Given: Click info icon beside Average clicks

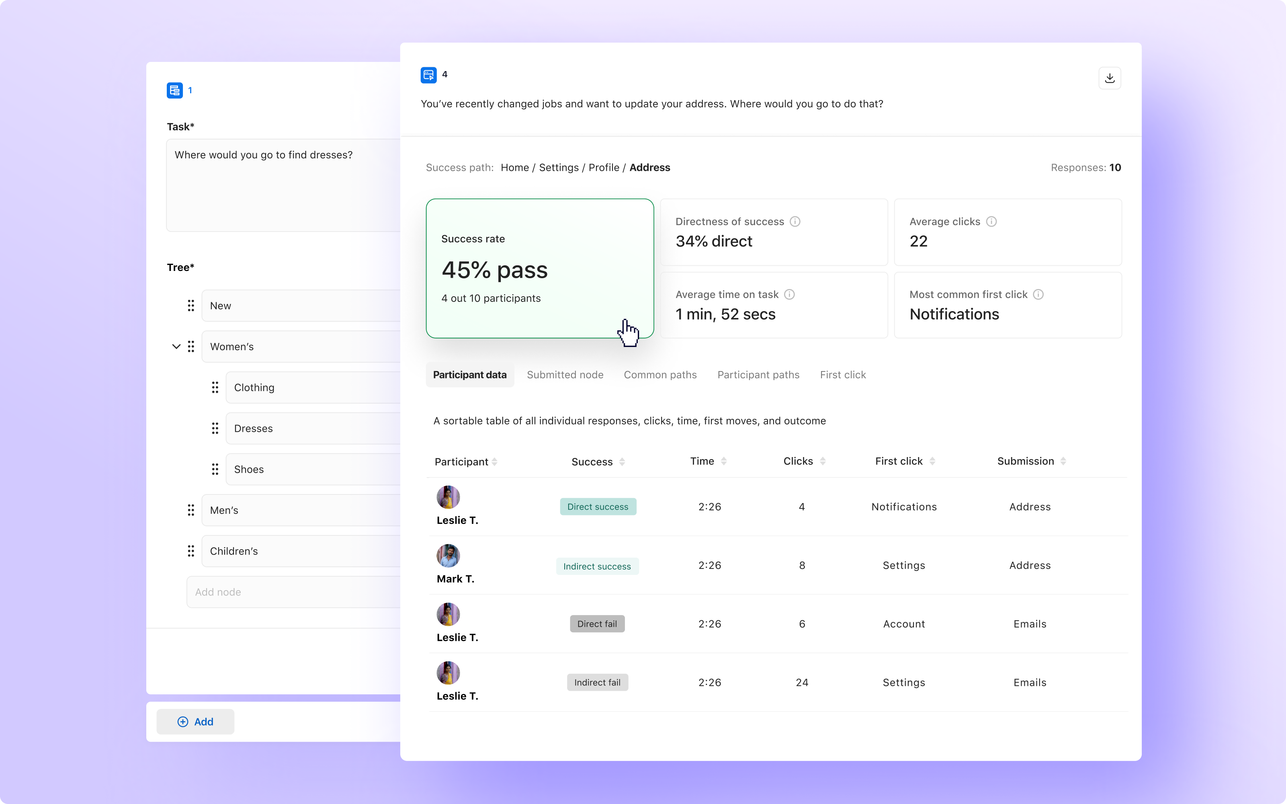Looking at the screenshot, I should (x=991, y=222).
